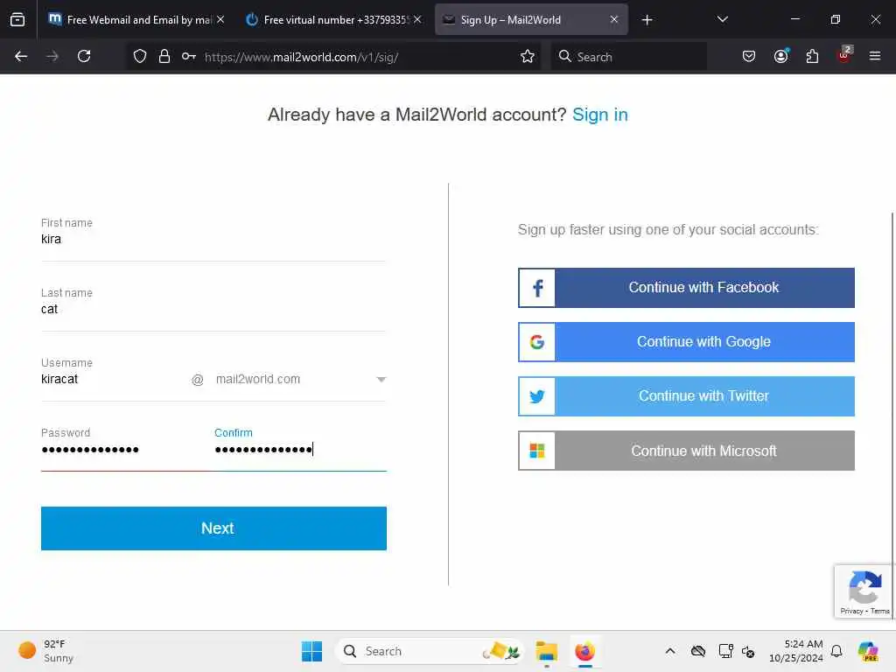Open the reCAPTCHA Privacy link
Screen dimensions: 896x672
850,611
